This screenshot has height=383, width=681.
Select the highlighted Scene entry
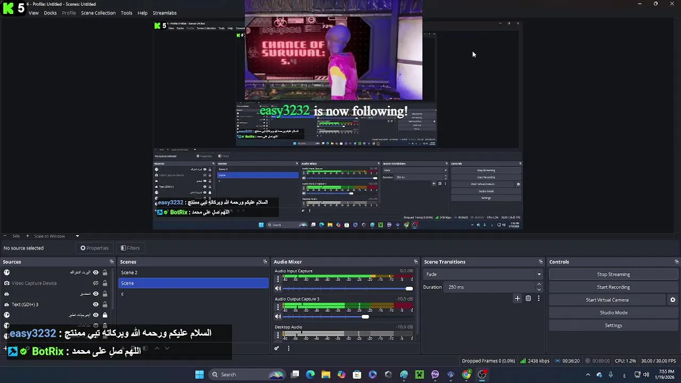pos(193,283)
